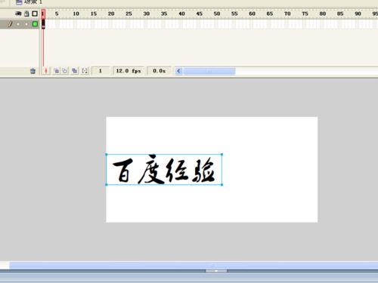378x283 pixels.
Task: Toggle the layer's lock dot under the padlock column
Action: [26, 24]
